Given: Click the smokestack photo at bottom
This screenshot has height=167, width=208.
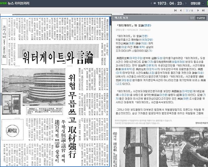Looking at the screenshot, I should click(x=138, y=147).
